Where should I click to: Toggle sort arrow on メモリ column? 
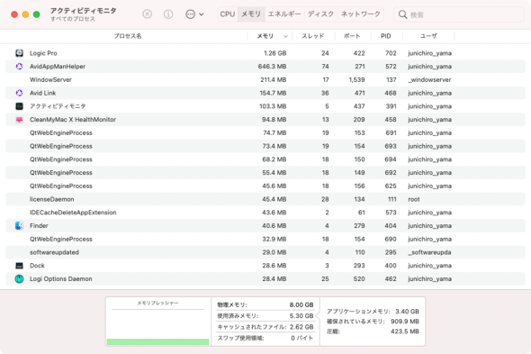click(x=285, y=36)
